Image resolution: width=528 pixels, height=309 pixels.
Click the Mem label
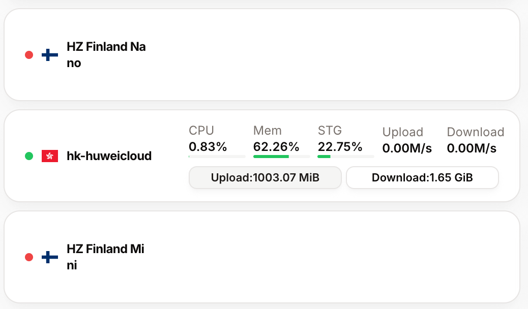pyautogui.click(x=268, y=130)
